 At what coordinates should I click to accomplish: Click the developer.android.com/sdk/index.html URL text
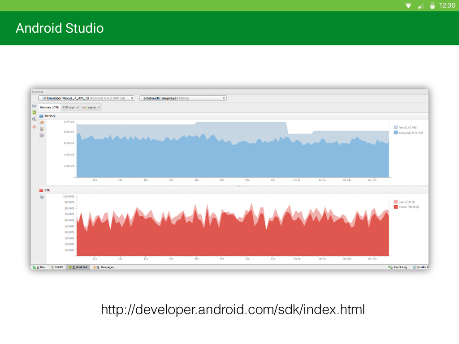pyautogui.click(x=233, y=310)
